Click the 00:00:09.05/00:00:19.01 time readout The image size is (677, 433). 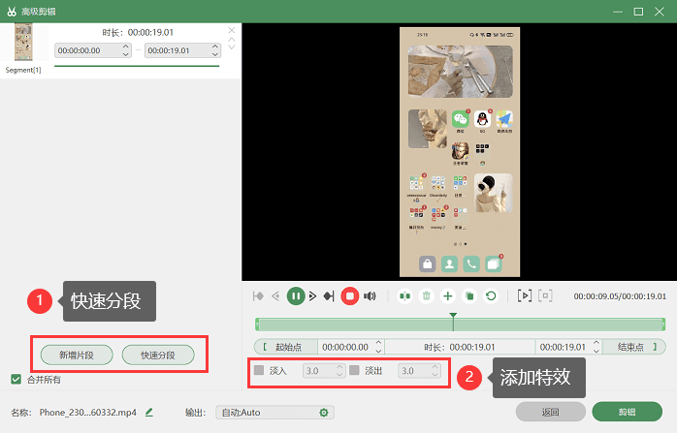(x=620, y=296)
